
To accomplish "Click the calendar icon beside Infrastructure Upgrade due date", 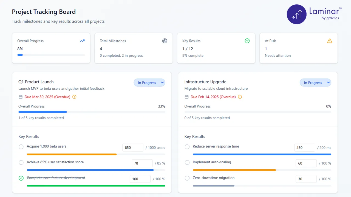I will [x=186, y=97].
